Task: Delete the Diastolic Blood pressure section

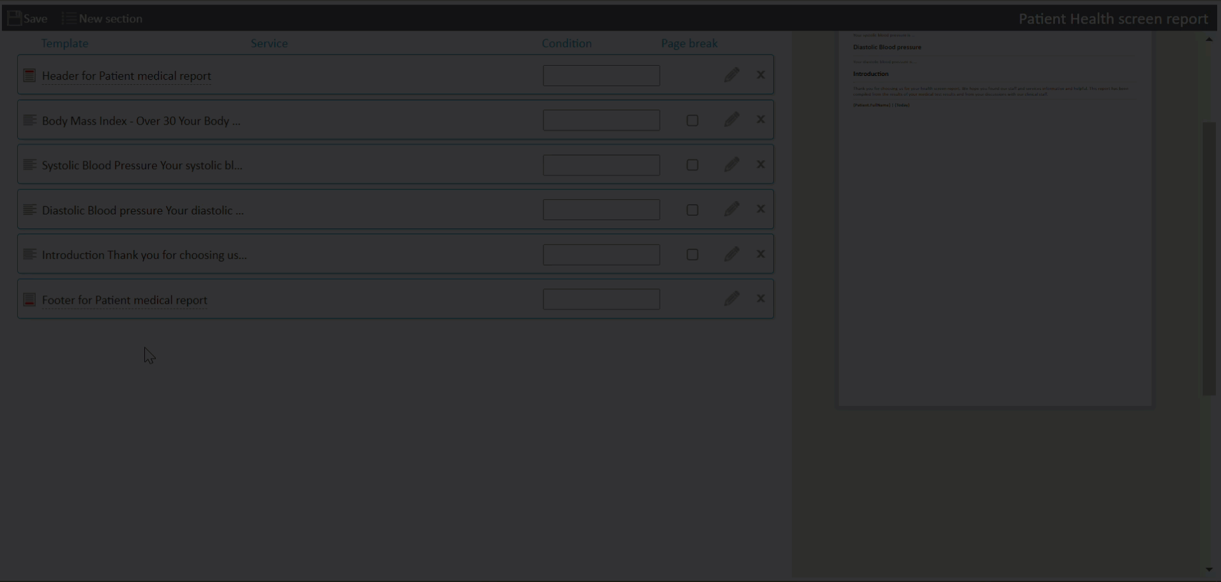Action: [x=761, y=209]
